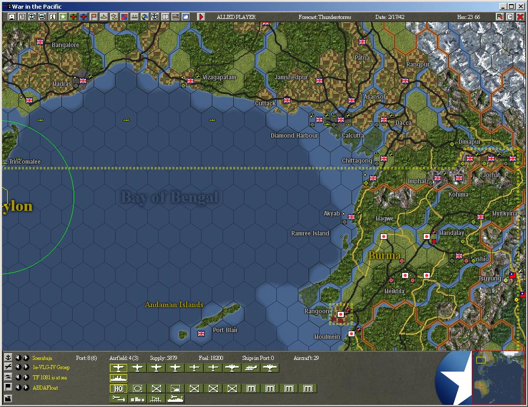Select the Japanese flag at Rangoon
528x407 pixels.
pos(340,314)
